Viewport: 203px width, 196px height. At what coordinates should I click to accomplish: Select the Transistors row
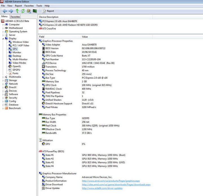point(68,67)
